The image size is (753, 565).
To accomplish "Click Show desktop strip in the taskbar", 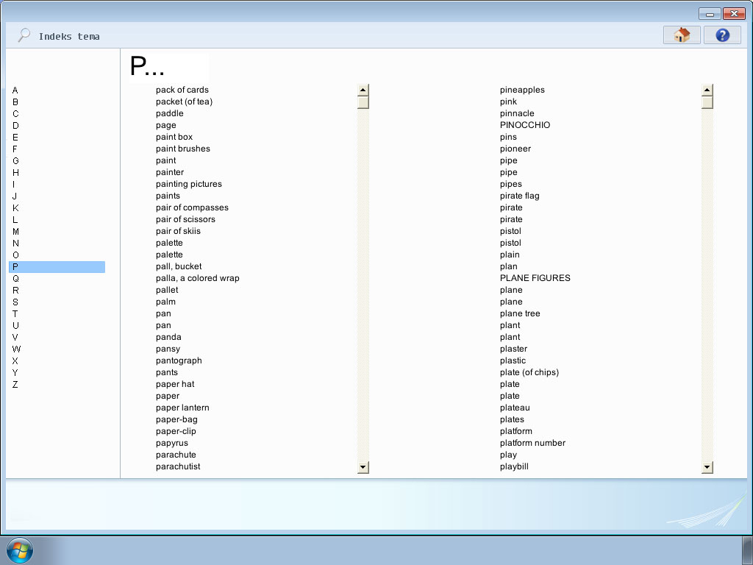I will (748, 550).
